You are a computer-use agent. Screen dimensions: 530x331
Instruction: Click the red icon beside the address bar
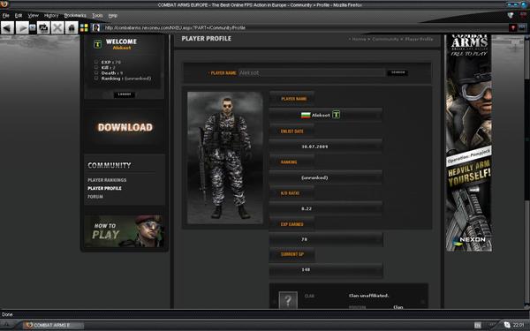(x=512, y=27)
